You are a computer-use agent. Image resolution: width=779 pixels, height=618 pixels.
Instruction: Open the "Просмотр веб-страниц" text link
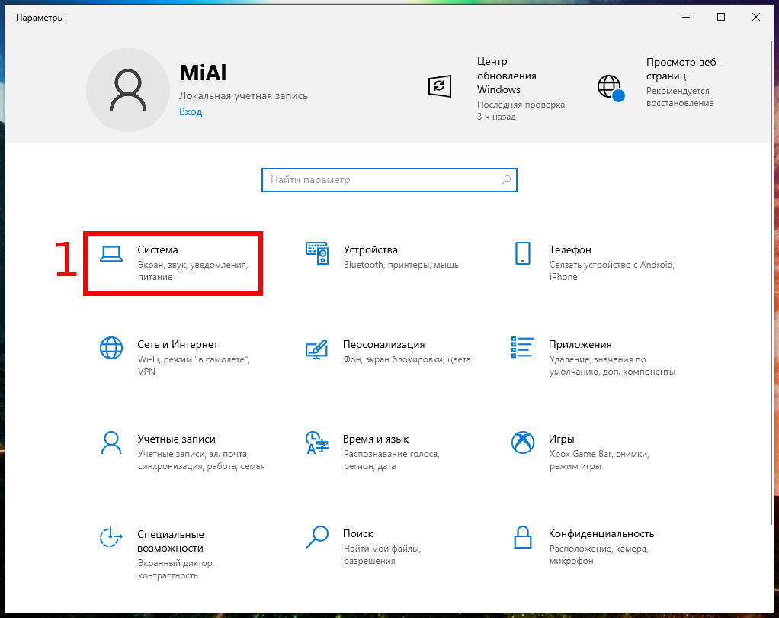682,69
